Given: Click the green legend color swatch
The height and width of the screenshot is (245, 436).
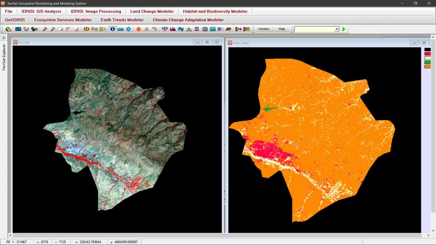Looking at the screenshot, I should 427,62.
